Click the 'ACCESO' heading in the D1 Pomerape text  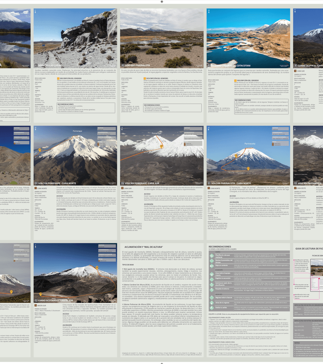[x=60, y=196]
